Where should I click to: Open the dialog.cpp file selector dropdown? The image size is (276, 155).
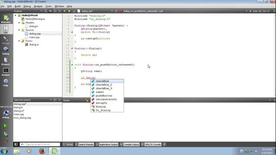(95, 11)
